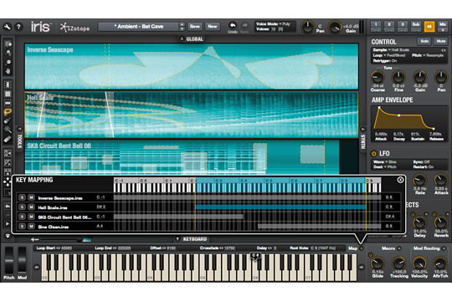Open the preset name dropdown Ambient - Bat Cave
Screen dimensions: 452x301
[138, 27]
